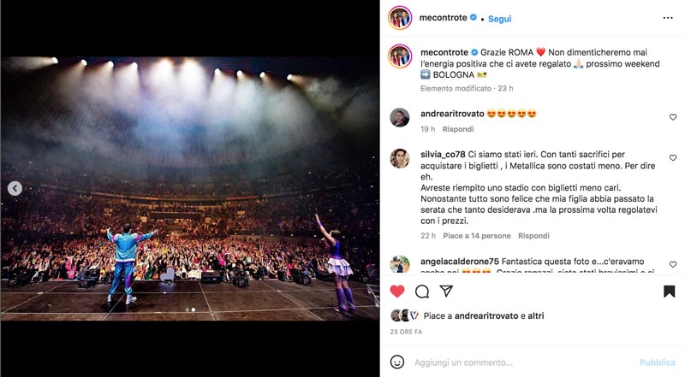
Task: Open 'altri' to see who liked the post
Action: pos(536,315)
